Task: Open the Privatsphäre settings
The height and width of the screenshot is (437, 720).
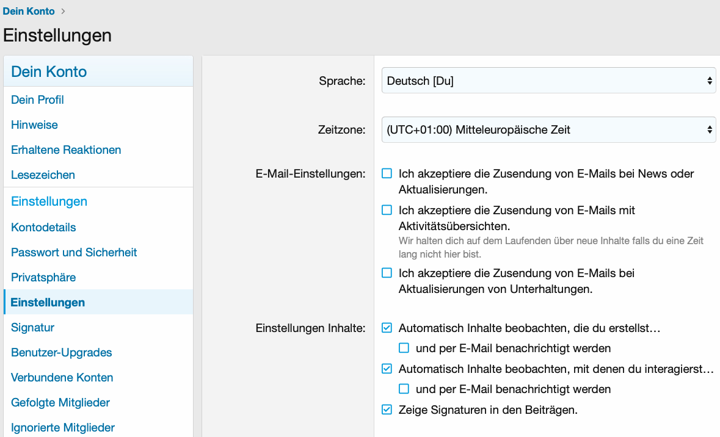Action: (x=43, y=277)
